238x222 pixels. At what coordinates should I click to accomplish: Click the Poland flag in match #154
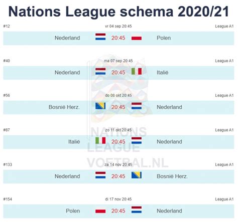click(x=100, y=211)
